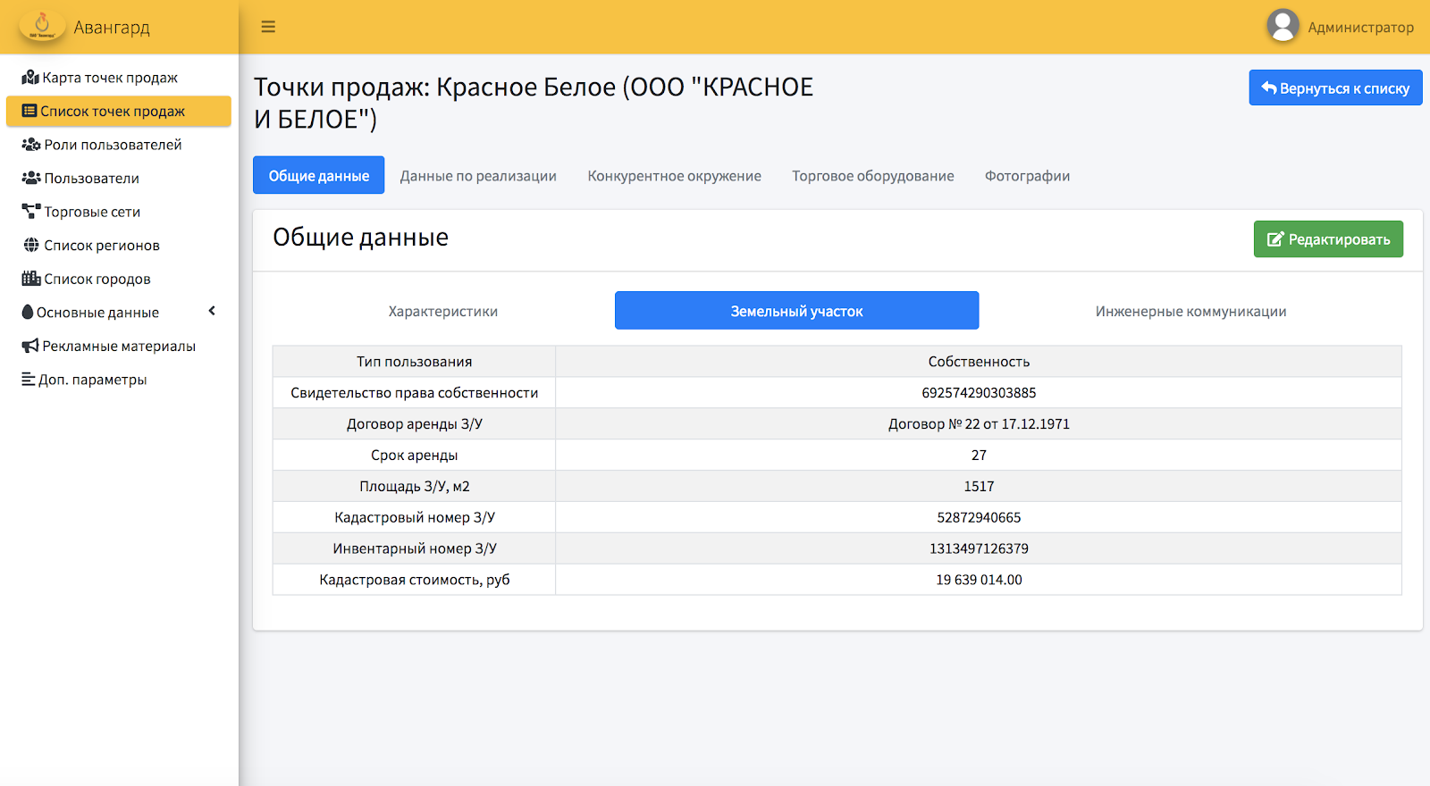Click certificate number 692574290303885
The width and height of the screenshot is (1430, 786).
pyautogui.click(x=979, y=393)
